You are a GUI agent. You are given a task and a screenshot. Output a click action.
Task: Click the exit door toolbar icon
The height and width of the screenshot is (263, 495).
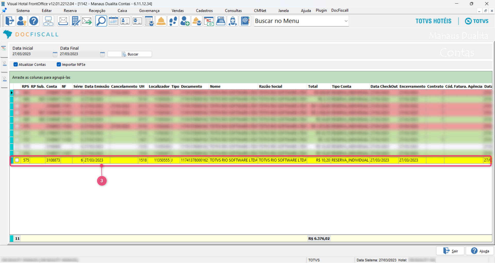[10, 21]
